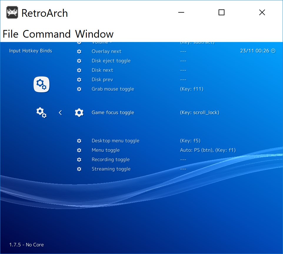Click the gear icon beside Streaming toggle

coord(79,169)
